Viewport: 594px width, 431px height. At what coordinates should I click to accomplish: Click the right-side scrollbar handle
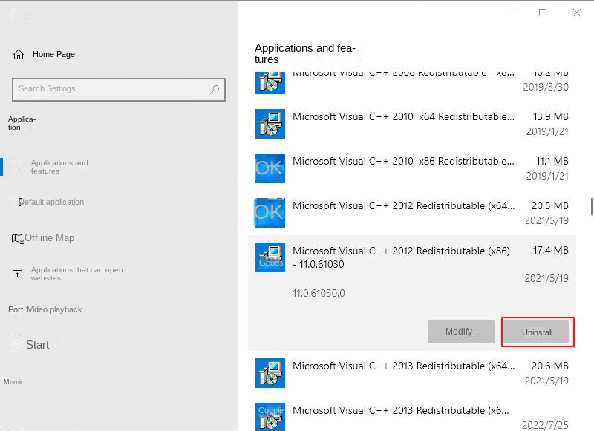pos(590,208)
